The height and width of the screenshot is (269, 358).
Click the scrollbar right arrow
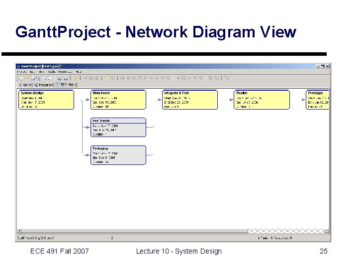tap(327, 231)
